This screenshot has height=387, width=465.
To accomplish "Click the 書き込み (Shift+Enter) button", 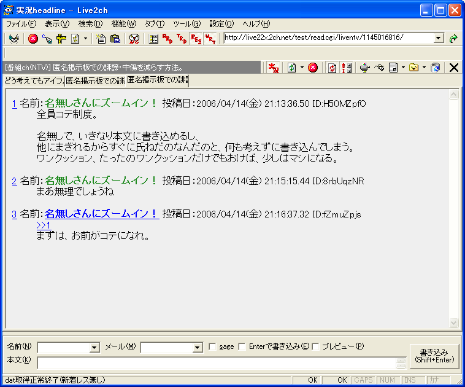I will tap(434, 356).
